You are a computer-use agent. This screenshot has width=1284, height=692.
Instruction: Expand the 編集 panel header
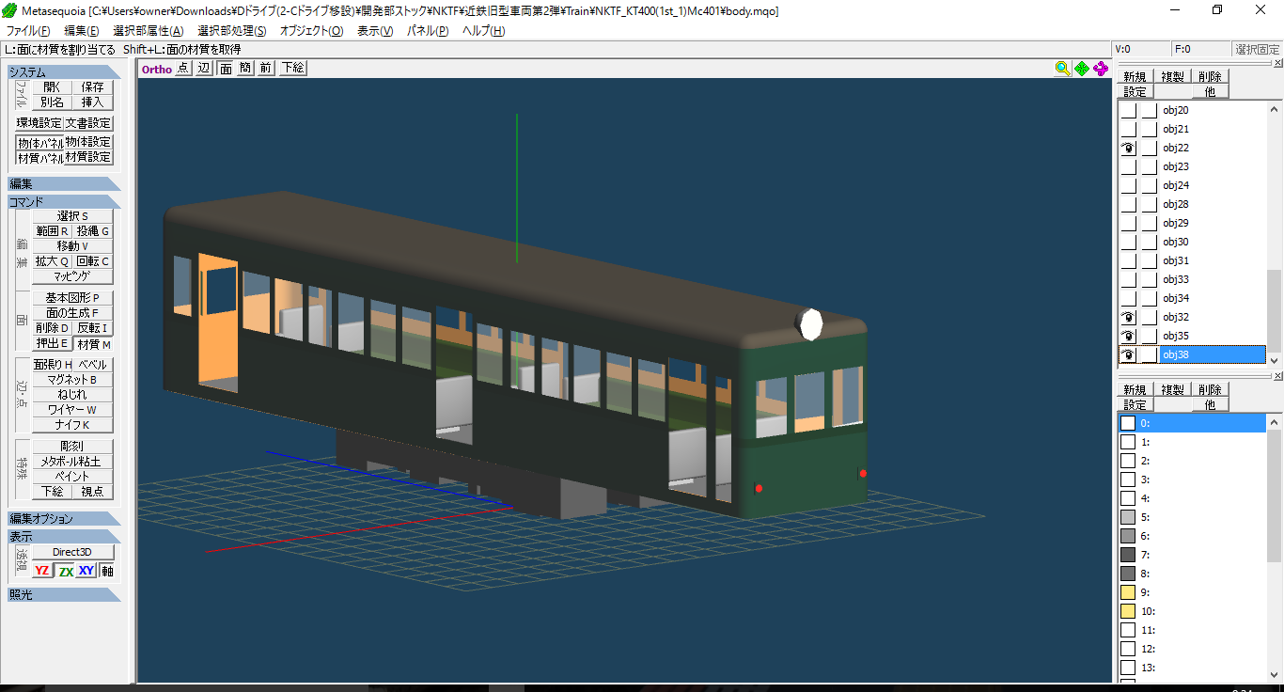[x=65, y=184]
